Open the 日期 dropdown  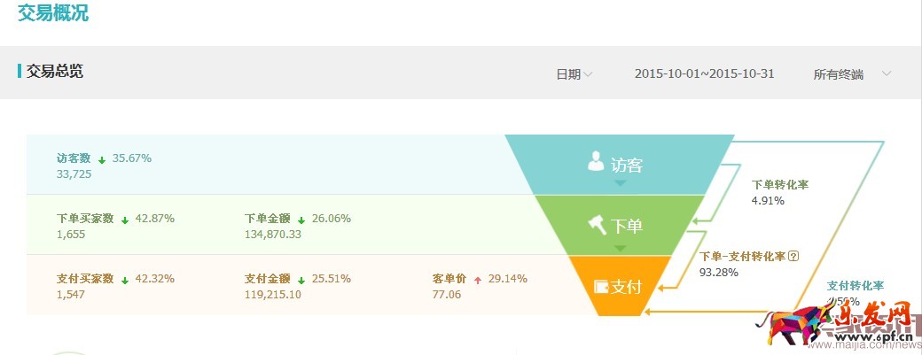point(574,74)
